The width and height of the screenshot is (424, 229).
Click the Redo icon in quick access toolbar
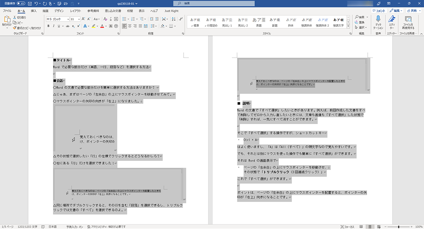coord(45,3)
